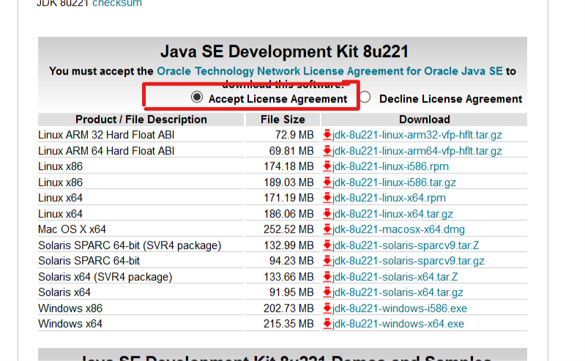The height and width of the screenshot is (361, 585).
Task: Download jdk-8u221-windows-i586.exe
Action: tap(400, 308)
